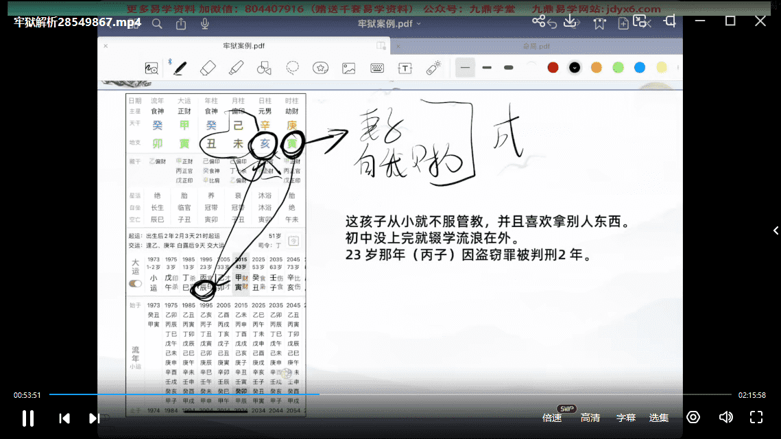This screenshot has width=781, height=439.
Task: Toggle the 大运 switch in chart
Action: pyautogui.click(x=136, y=283)
